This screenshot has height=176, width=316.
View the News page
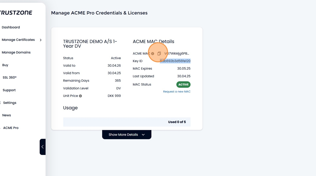tap(7, 115)
